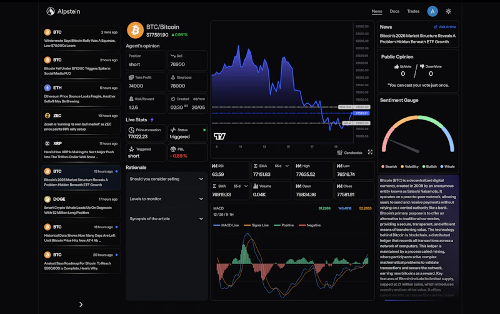500x314 pixels.
Task: Click the next-page arrow below news list
Action: tap(81, 305)
